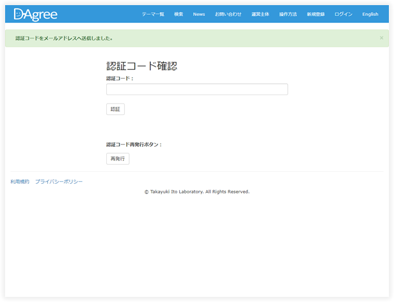
Task: Click the 認証コードをメールアドレスへ送信しました message
Action: 64,38
